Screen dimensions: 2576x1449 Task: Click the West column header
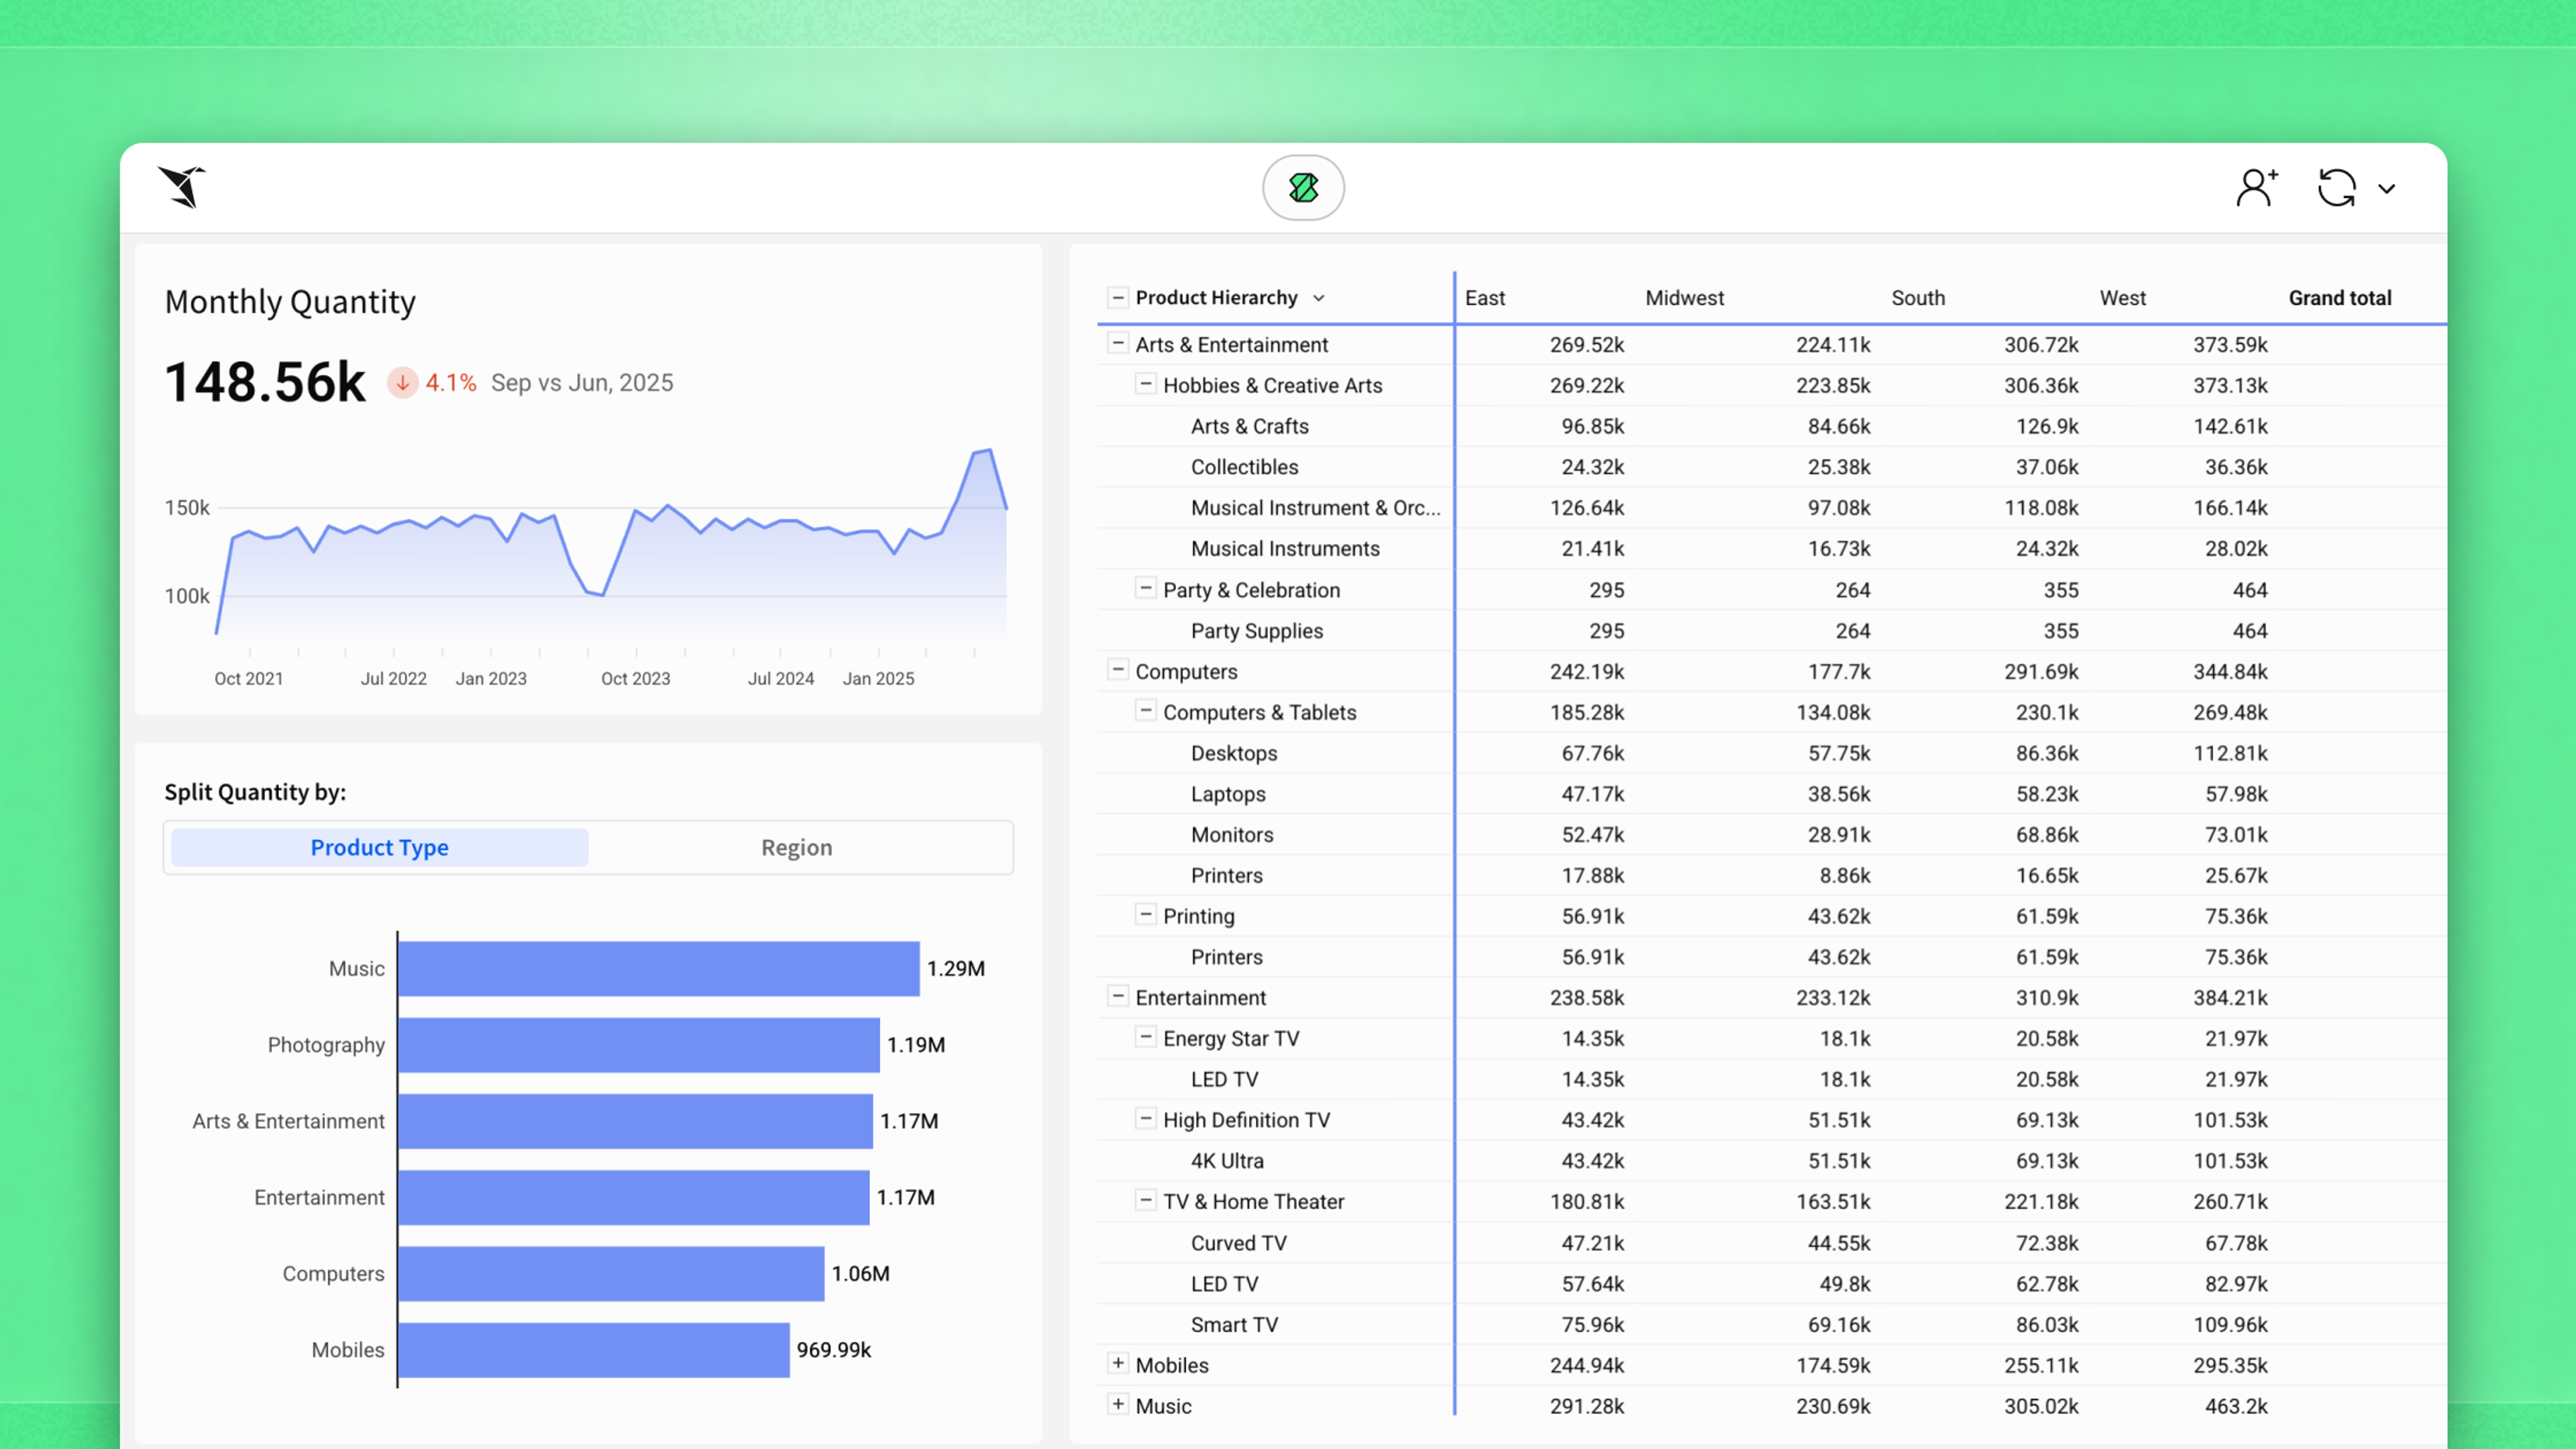(2122, 298)
